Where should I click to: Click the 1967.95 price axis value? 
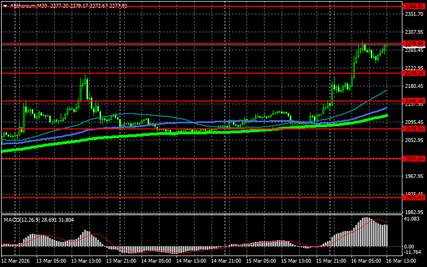(414, 176)
